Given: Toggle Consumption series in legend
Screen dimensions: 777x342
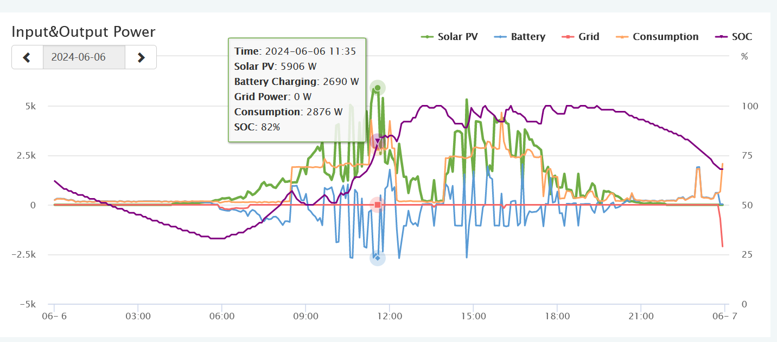Looking at the screenshot, I should pos(657,37).
